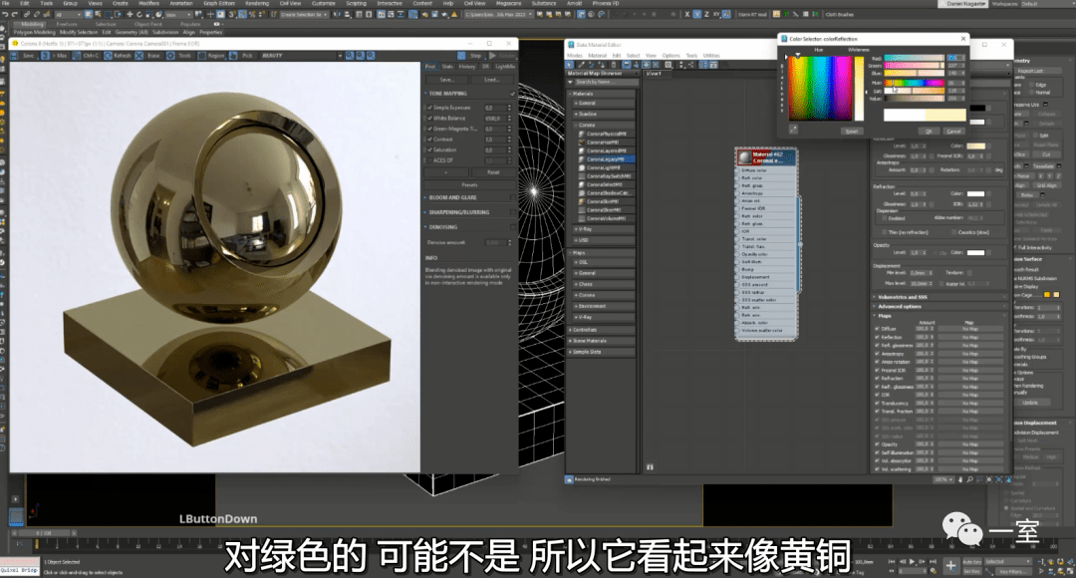Expand the Bloom and Glare rollout

450,195
